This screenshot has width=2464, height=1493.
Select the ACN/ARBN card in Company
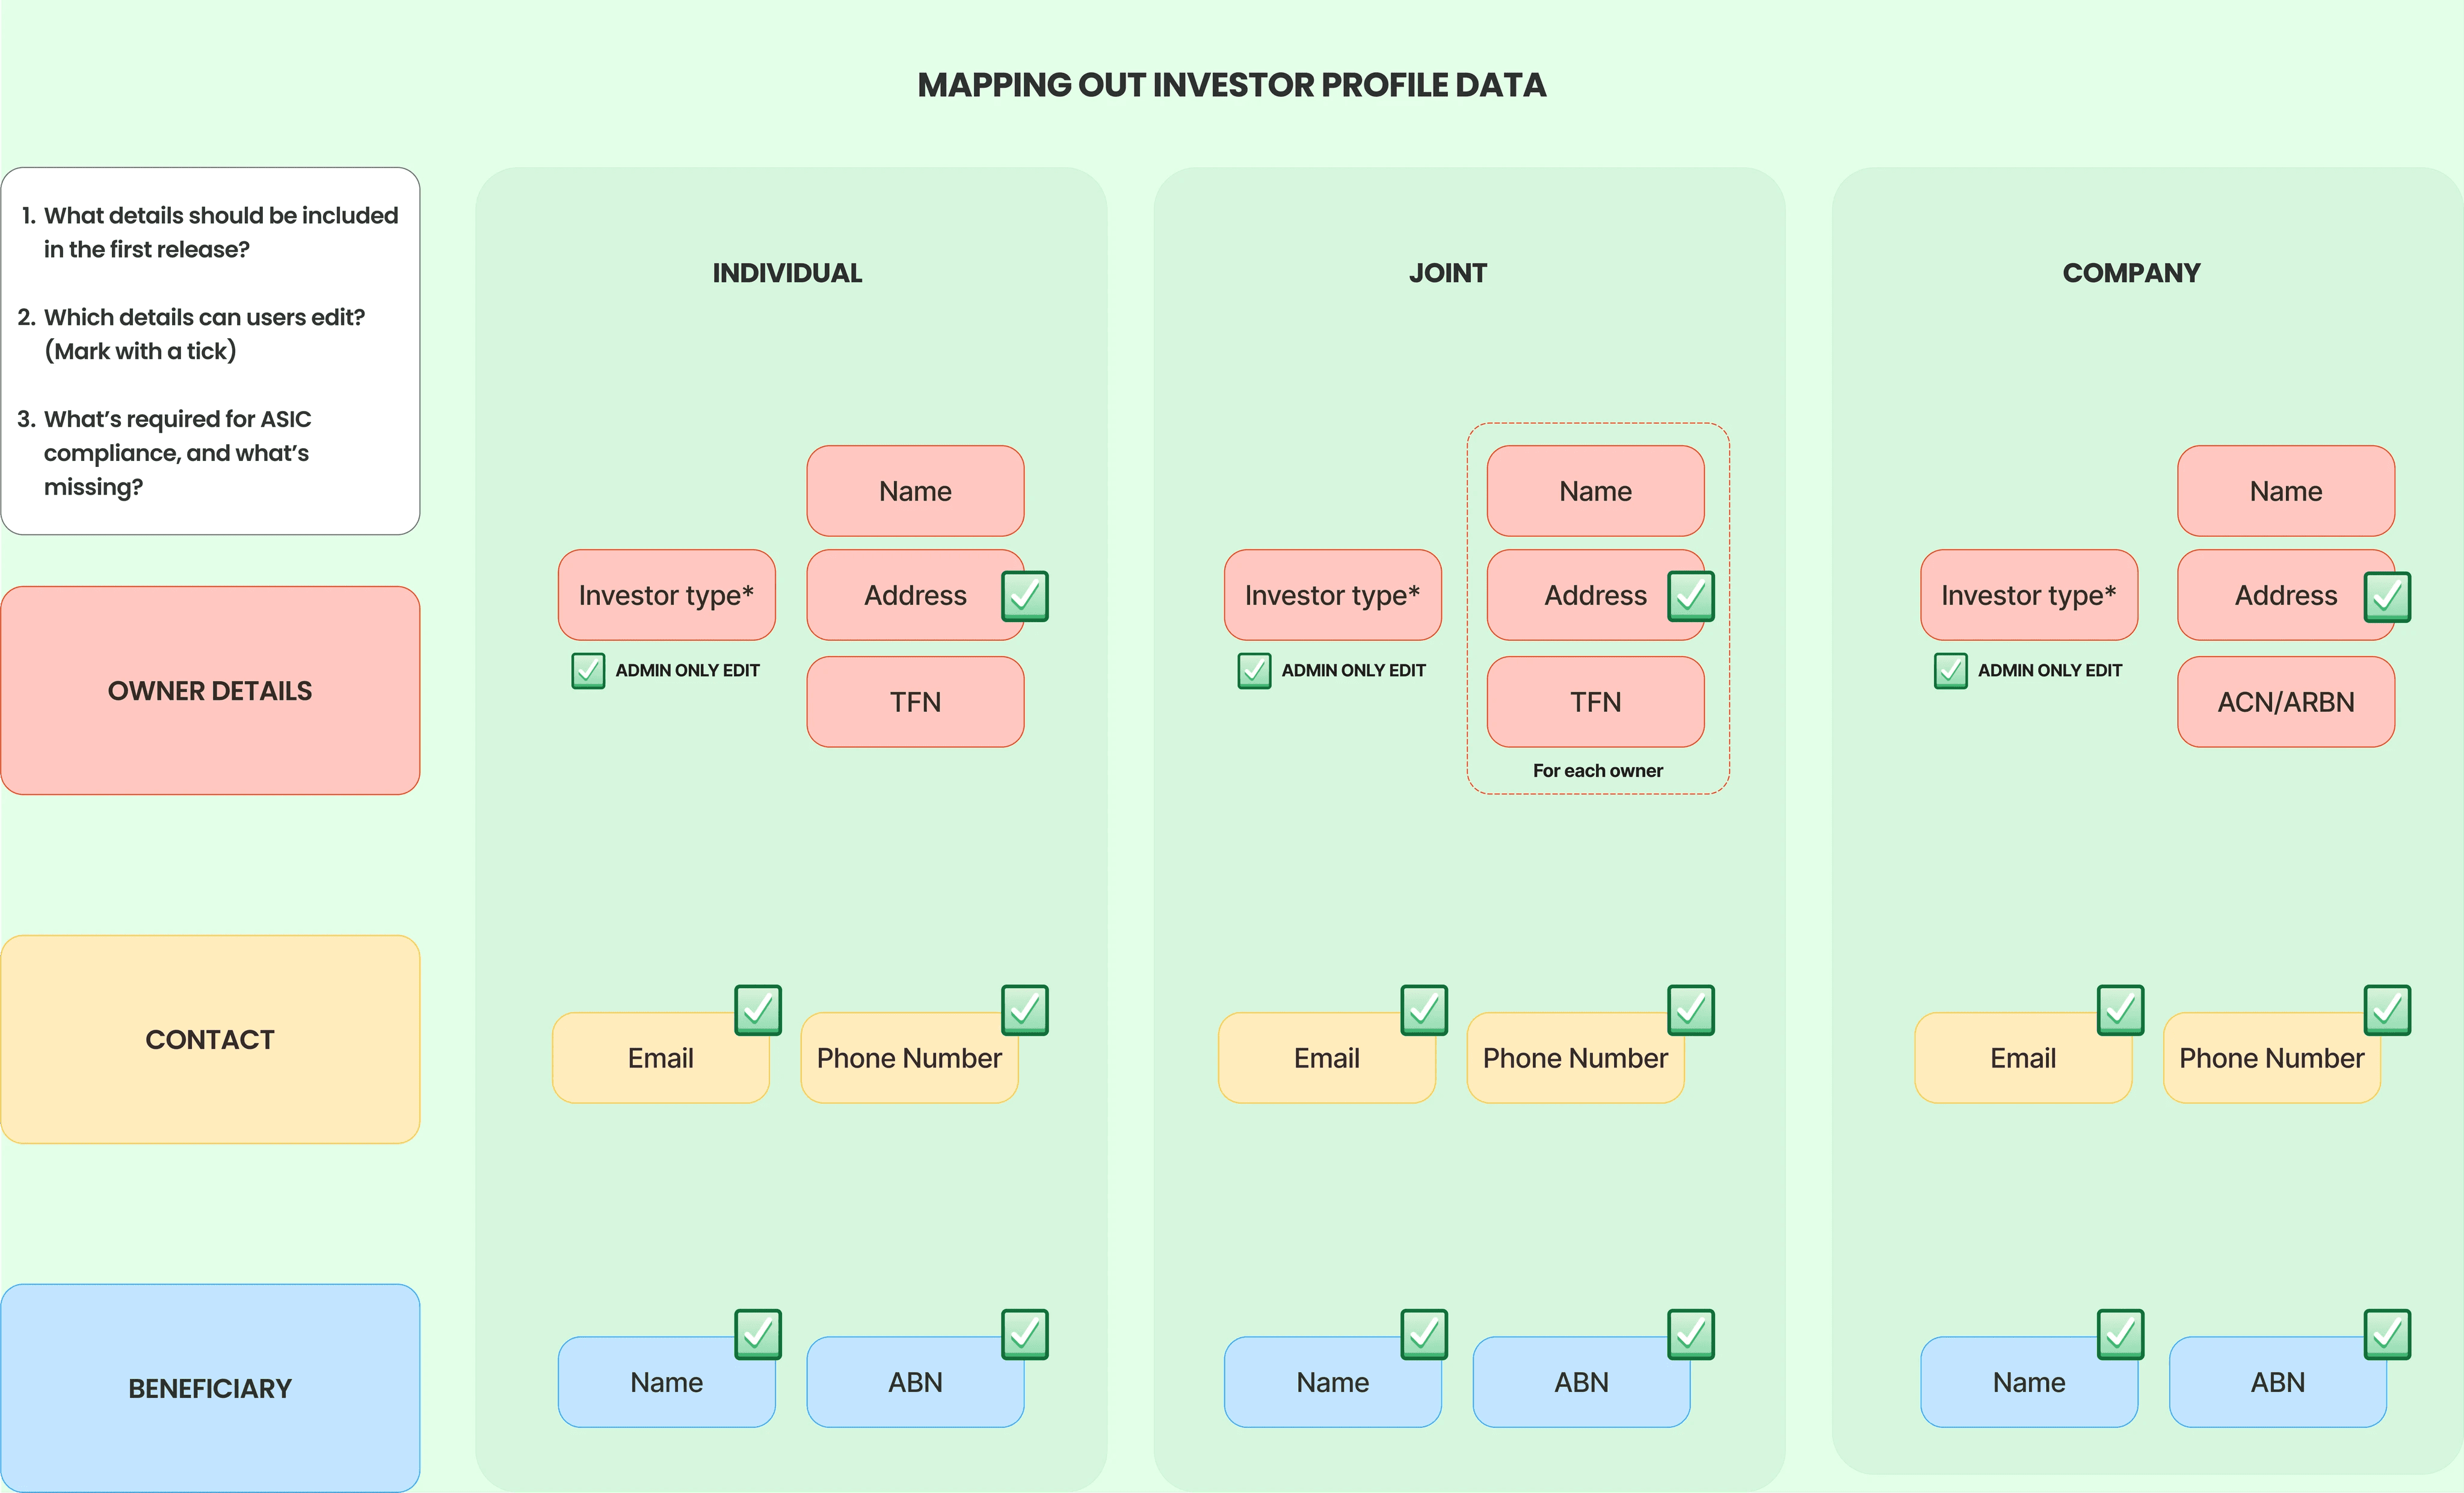tap(2286, 702)
